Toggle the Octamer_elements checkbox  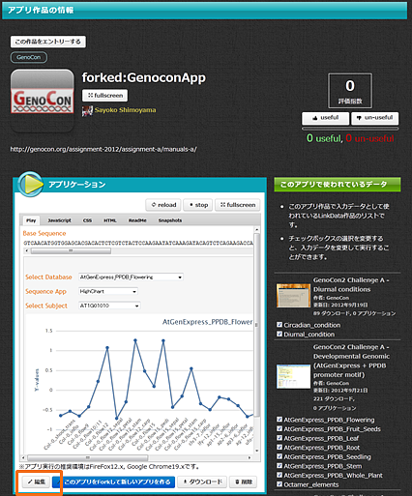[280, 484]
